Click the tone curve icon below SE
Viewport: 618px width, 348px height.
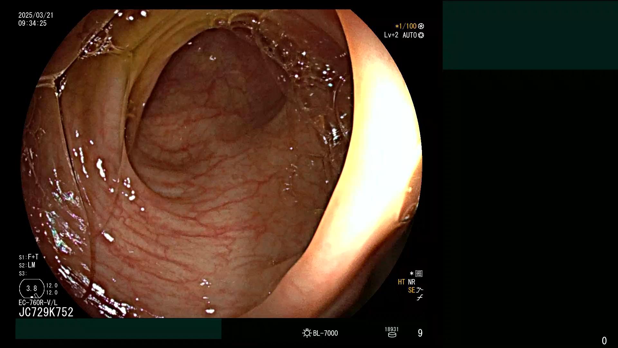click(420, 298)
